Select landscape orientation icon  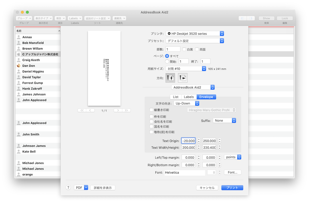(x=183, y=78)
